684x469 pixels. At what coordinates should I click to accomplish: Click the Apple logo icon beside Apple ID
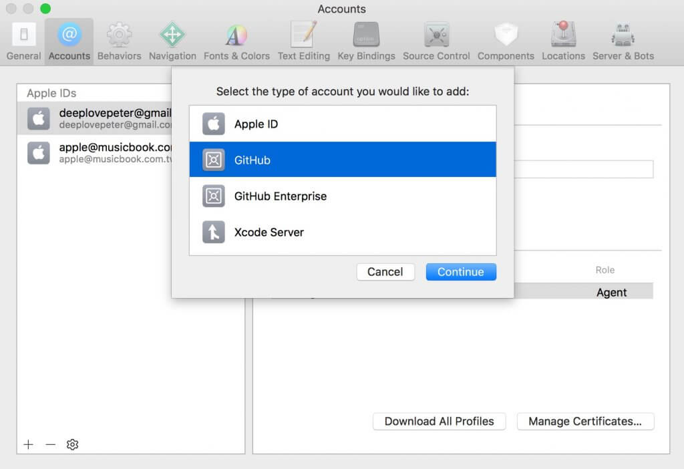(213, 124)
